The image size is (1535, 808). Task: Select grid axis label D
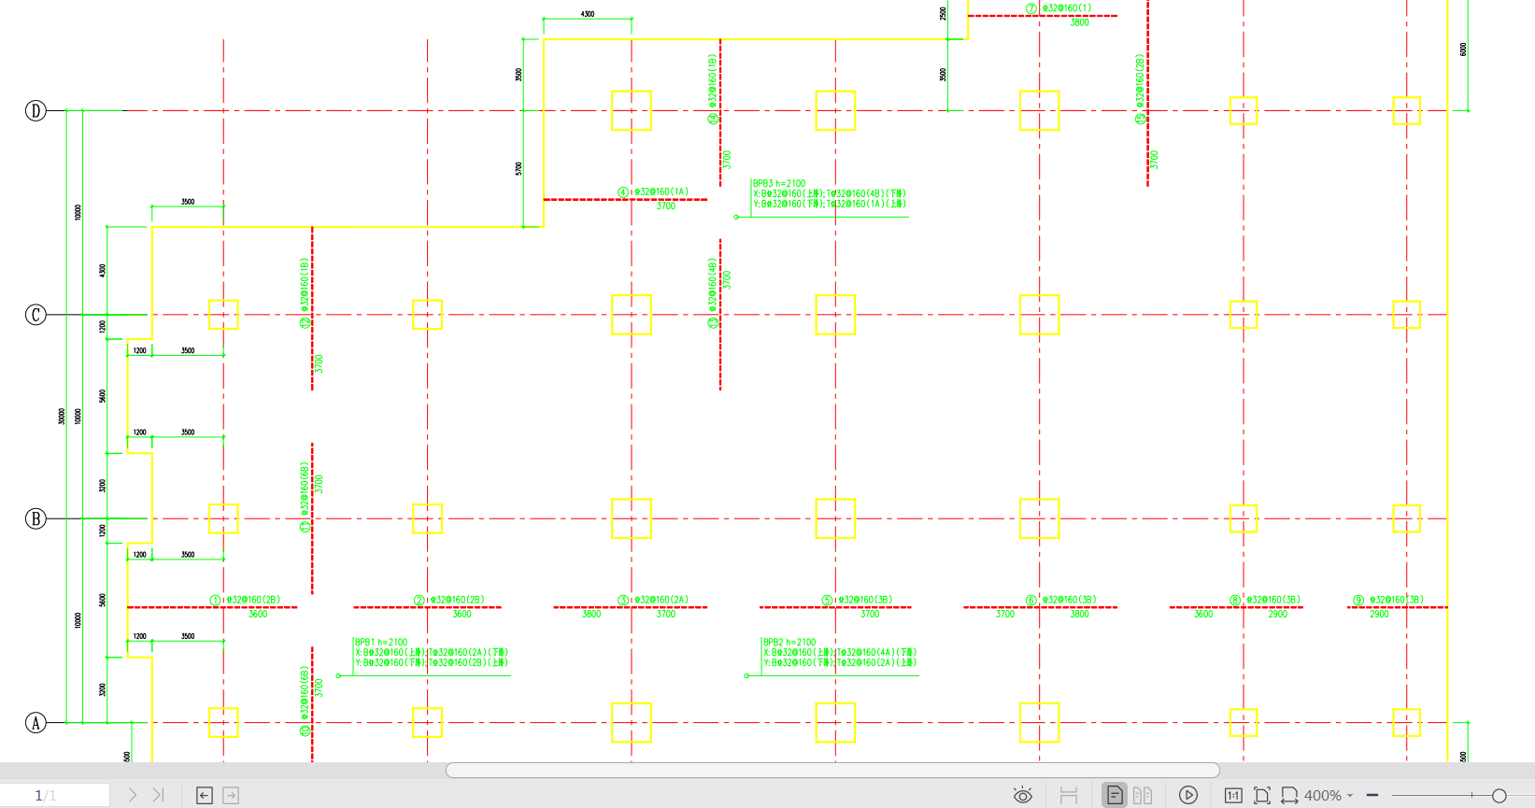click(36, 111)
